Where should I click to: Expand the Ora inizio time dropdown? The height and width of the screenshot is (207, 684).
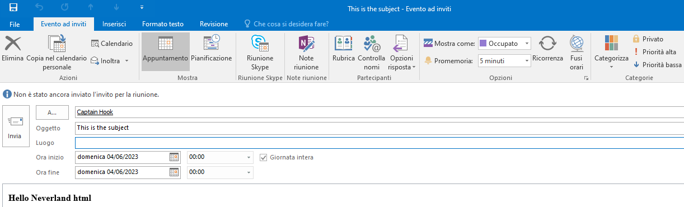pyautogui.click(x=249, y=157)
